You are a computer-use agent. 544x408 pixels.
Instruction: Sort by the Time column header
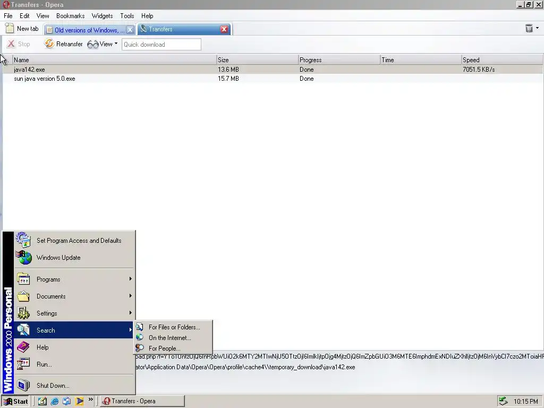[421, 59]
